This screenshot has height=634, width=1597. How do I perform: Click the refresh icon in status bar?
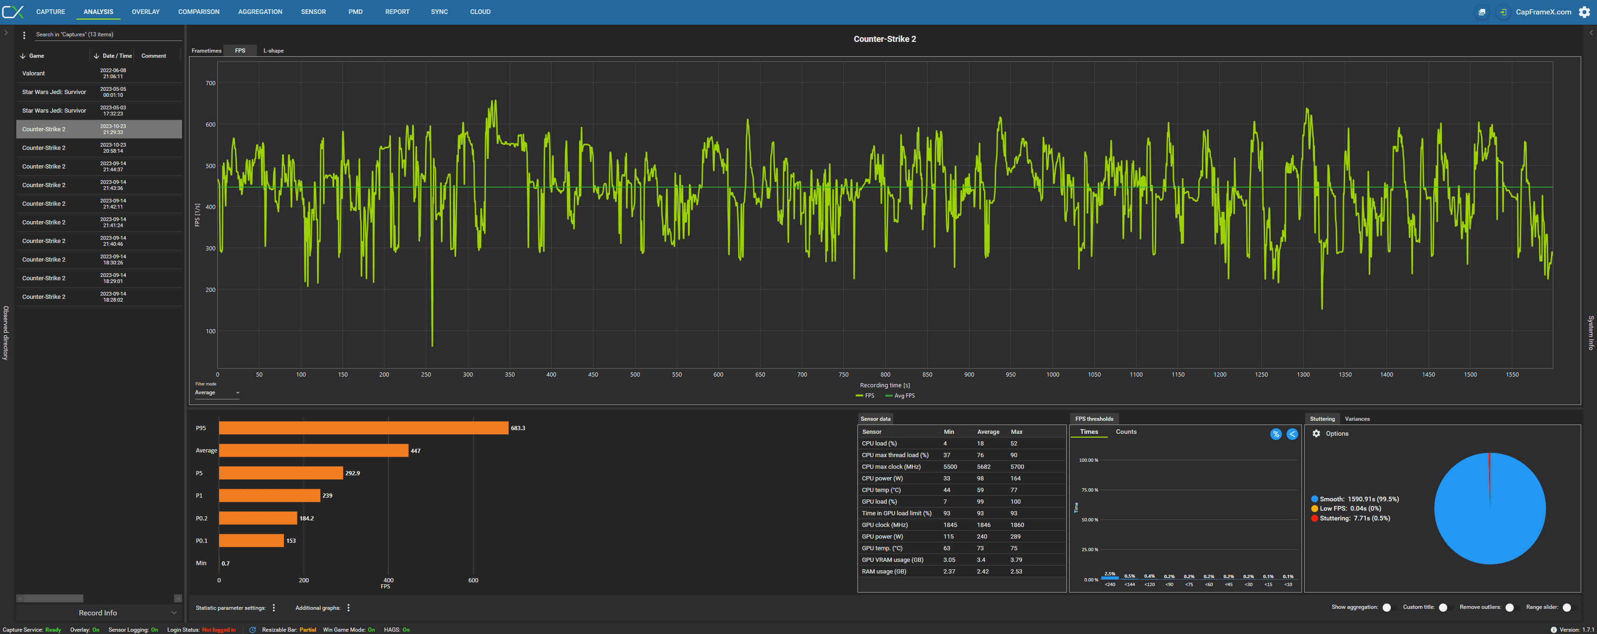(252, 630)
